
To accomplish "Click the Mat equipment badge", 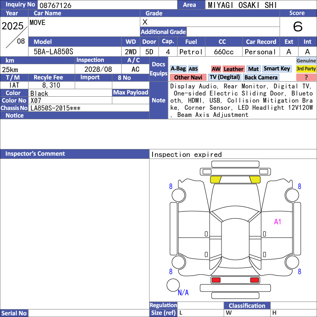I will [253, 69].
